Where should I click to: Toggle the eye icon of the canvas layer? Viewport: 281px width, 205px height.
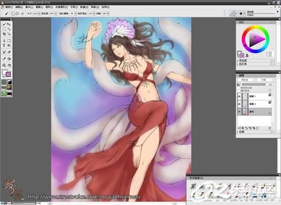tap(239, 111)
